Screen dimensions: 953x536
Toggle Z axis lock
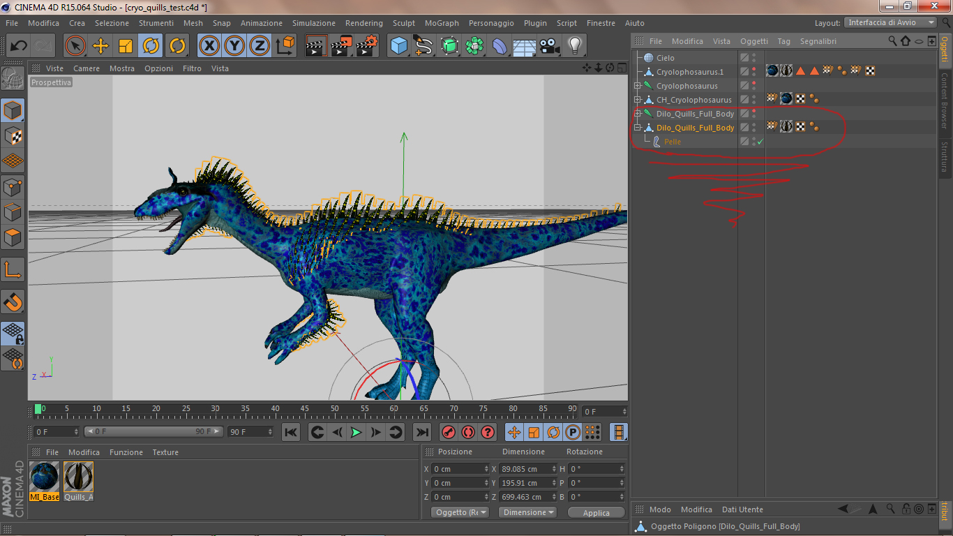(260, 46)
